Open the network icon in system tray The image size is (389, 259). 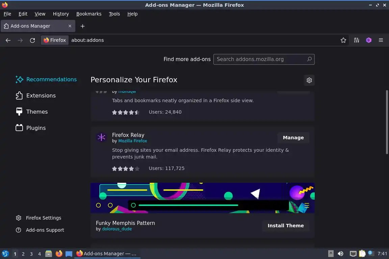[x=353, y=254]
